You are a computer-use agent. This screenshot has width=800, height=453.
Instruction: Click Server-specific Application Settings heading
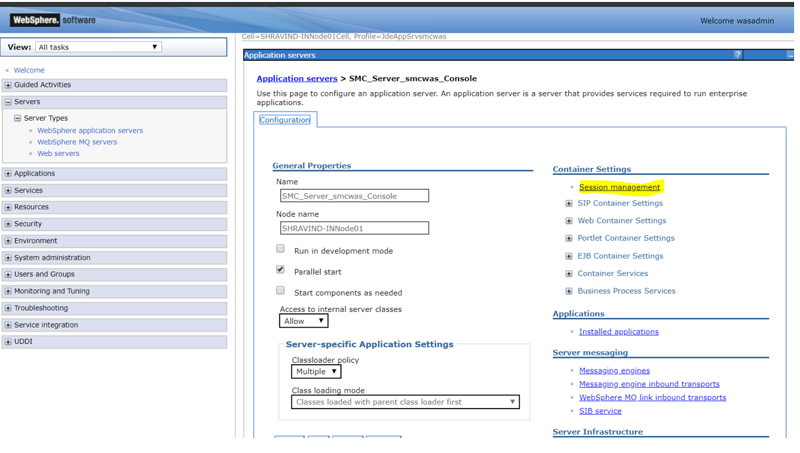(370, 344)
